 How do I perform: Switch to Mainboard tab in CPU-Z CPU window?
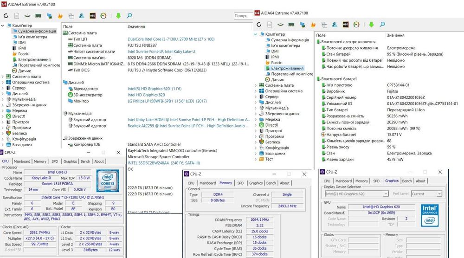click(x=22, y=161)
